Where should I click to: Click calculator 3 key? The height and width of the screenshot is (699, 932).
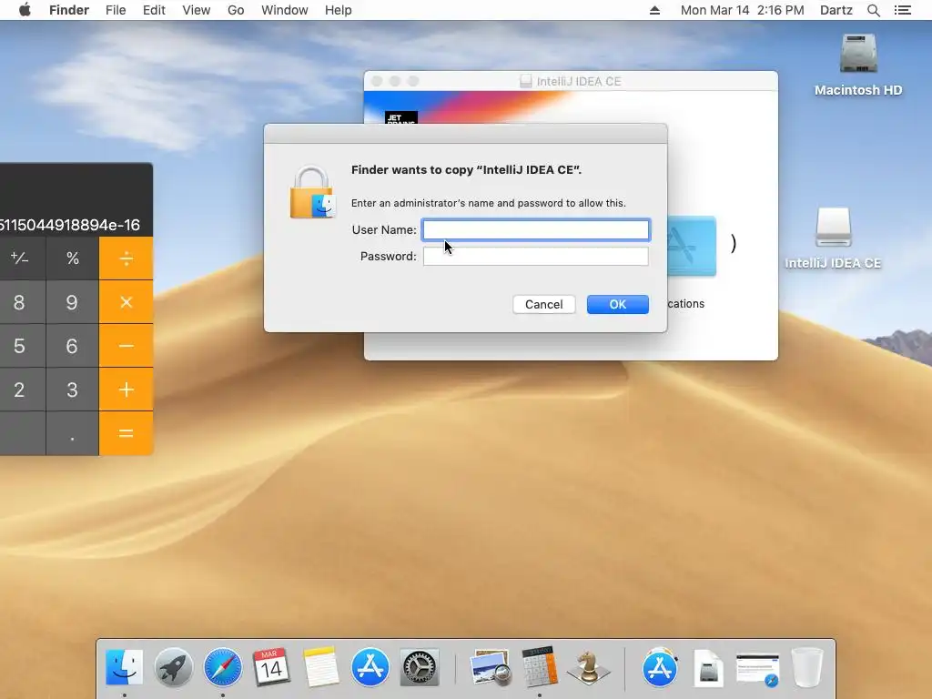[x=72, y=390]
